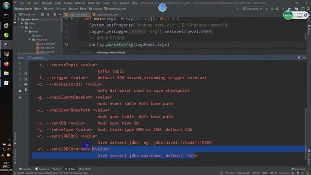Clear the Run console with trash icon
The image size is (311, 175).
click(26, 89)
